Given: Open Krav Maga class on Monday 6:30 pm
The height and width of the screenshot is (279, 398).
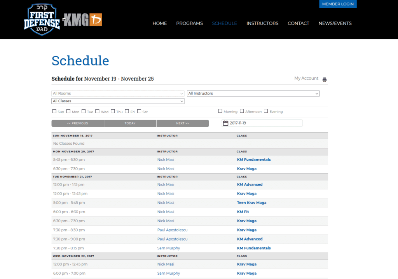Looking at the screenshot, I should click(x=247, y=169).
